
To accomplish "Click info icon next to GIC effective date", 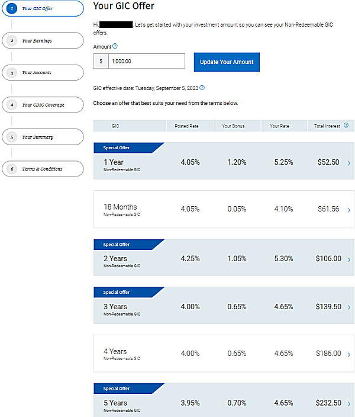I will click(x=202, y=88).
